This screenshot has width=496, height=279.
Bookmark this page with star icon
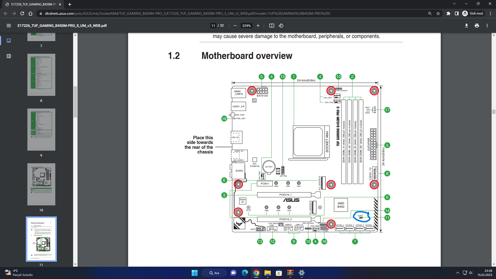438,13
